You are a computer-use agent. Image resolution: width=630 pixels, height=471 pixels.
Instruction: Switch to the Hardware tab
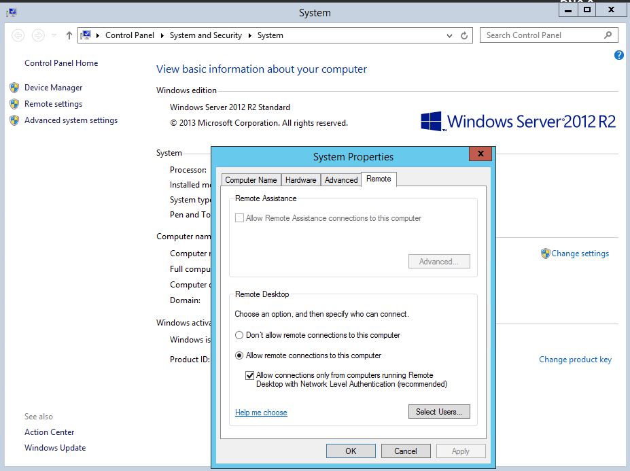300,179
